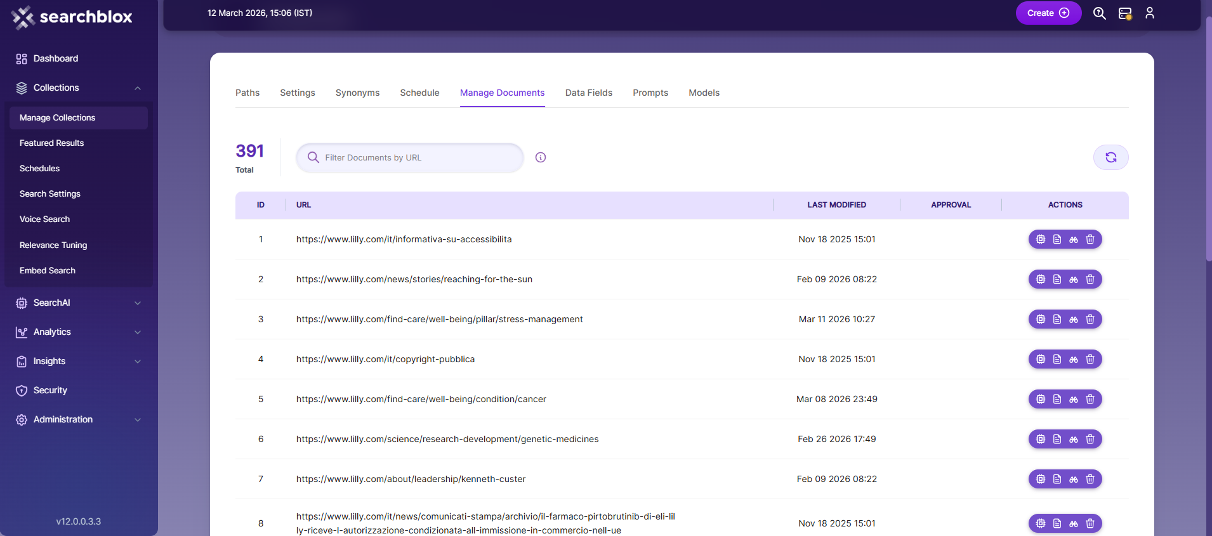This screenshot has height=536, width=1212.
Task: Open the Schedule tab
Action: pyautogui.click(x=419, y=93)
